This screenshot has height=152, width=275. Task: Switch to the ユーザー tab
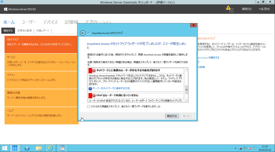point(29,22)
